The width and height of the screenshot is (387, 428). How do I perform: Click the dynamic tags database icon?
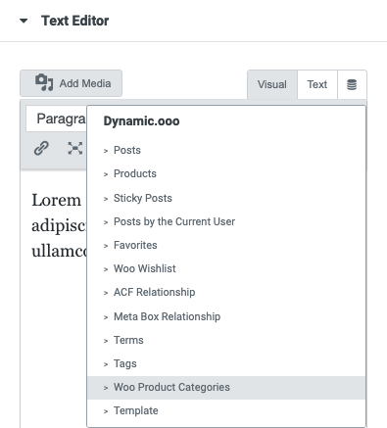pyautogui.click(x=352, y=84)
